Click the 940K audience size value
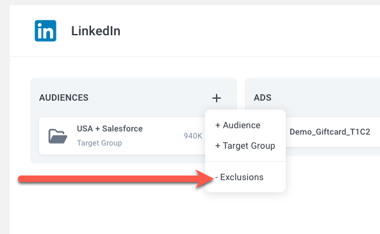Screen dimensions: 380x234 (x=193, y=136)
